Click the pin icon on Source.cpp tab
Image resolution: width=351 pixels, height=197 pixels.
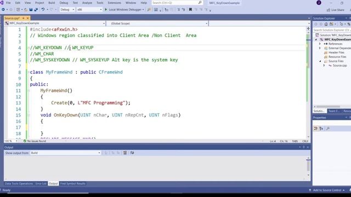tap(23, 18)
